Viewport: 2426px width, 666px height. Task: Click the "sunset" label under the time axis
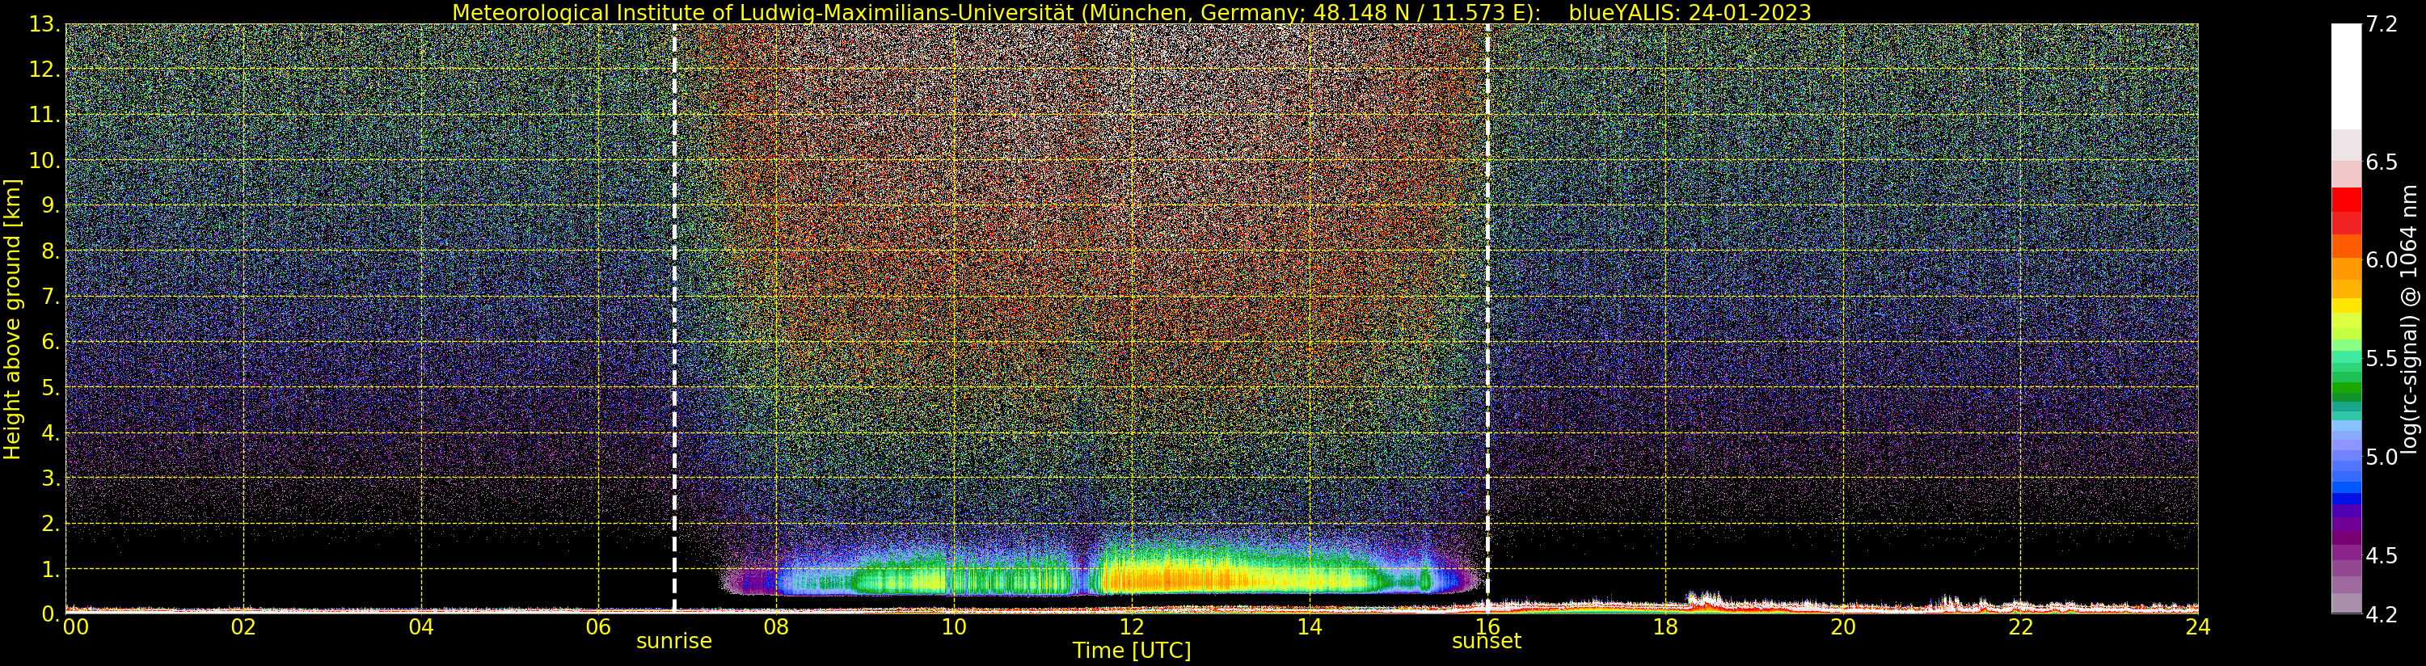tap(1487, 642)
